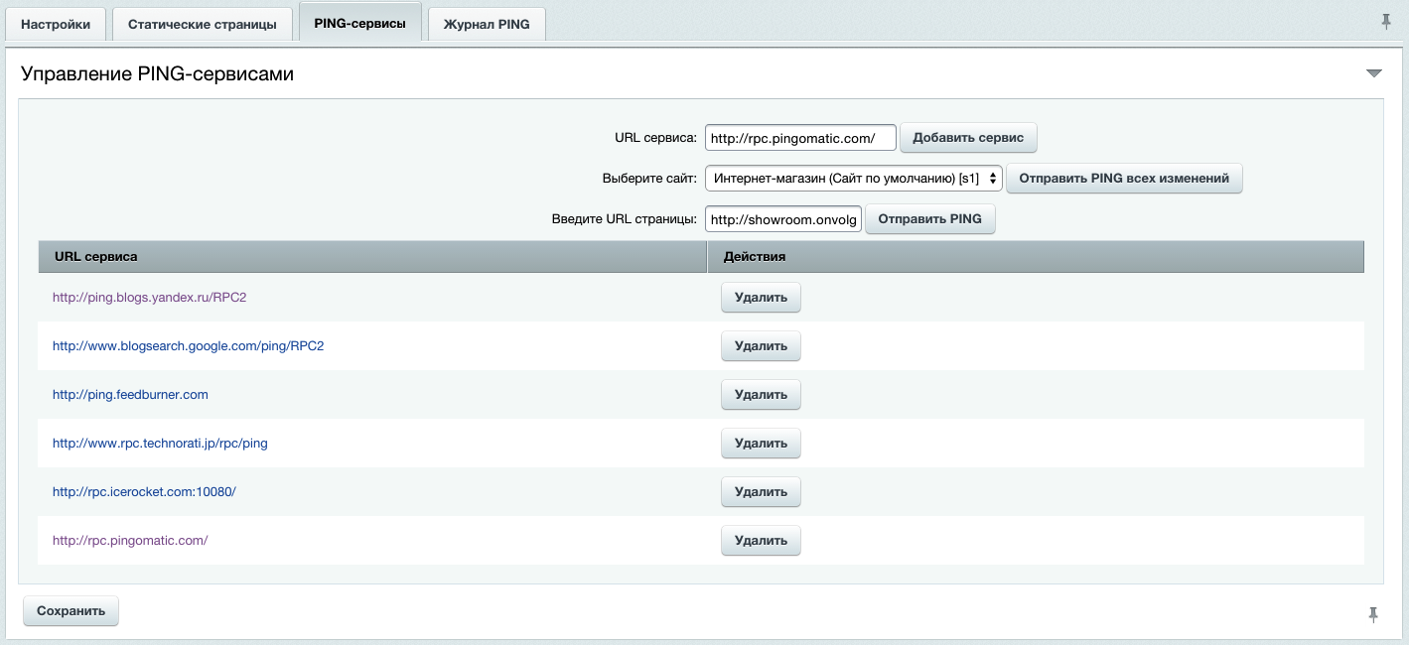
Task: Delete the rpc.technorati.jp service
Action: click(x=761, y=444)
